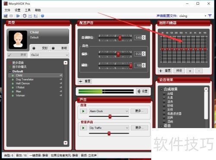Expand the Alarm Clock sound effects dropdown
This screenshot has height=160, width=216.
tap(109, 111)
